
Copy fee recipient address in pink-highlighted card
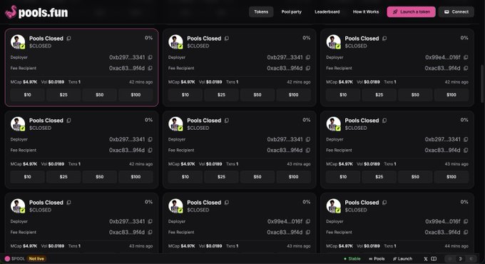click(x=150, y=68)
